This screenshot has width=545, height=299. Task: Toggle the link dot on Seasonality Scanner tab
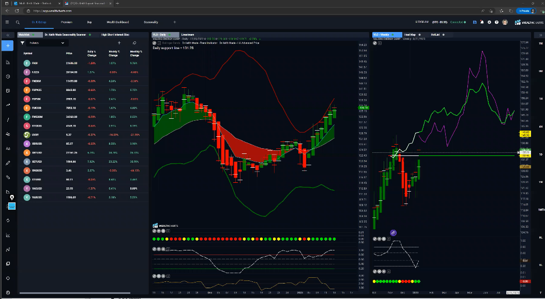click(90, 35)
